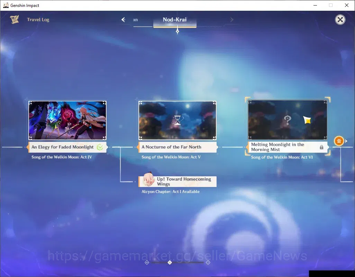Close the Genshin Impact window
355x277 pixels.
coord(347,5)
